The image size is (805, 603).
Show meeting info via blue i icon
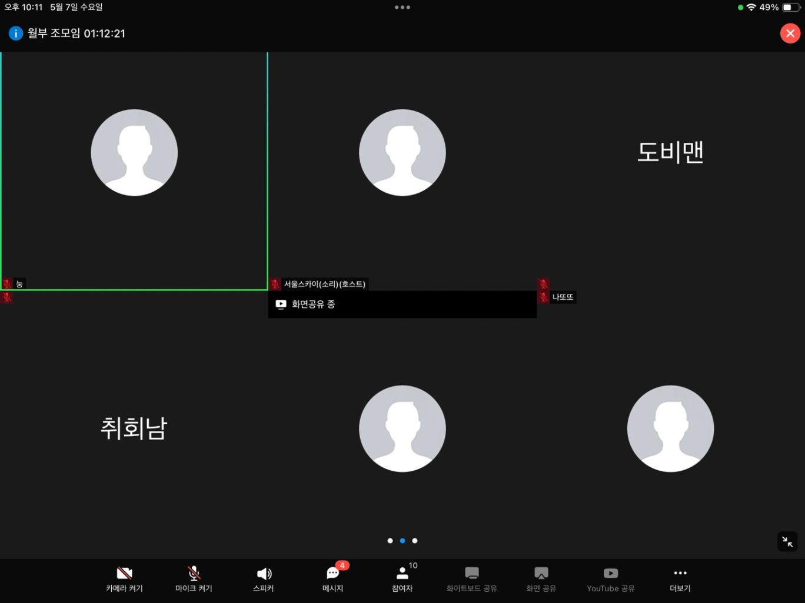click(16, 33)
